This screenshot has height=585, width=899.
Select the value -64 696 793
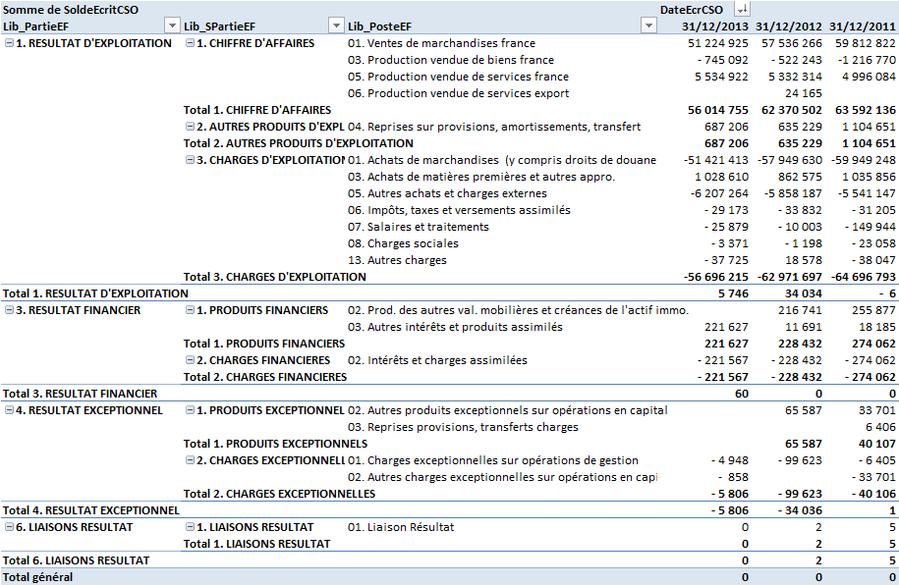863,277
